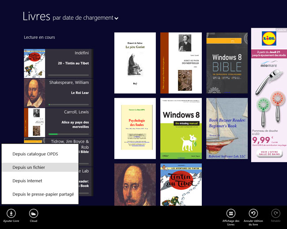Select 'Depuis un fichier' menu entry
This screenshot has height=229, width=287.
pos(40,167)
